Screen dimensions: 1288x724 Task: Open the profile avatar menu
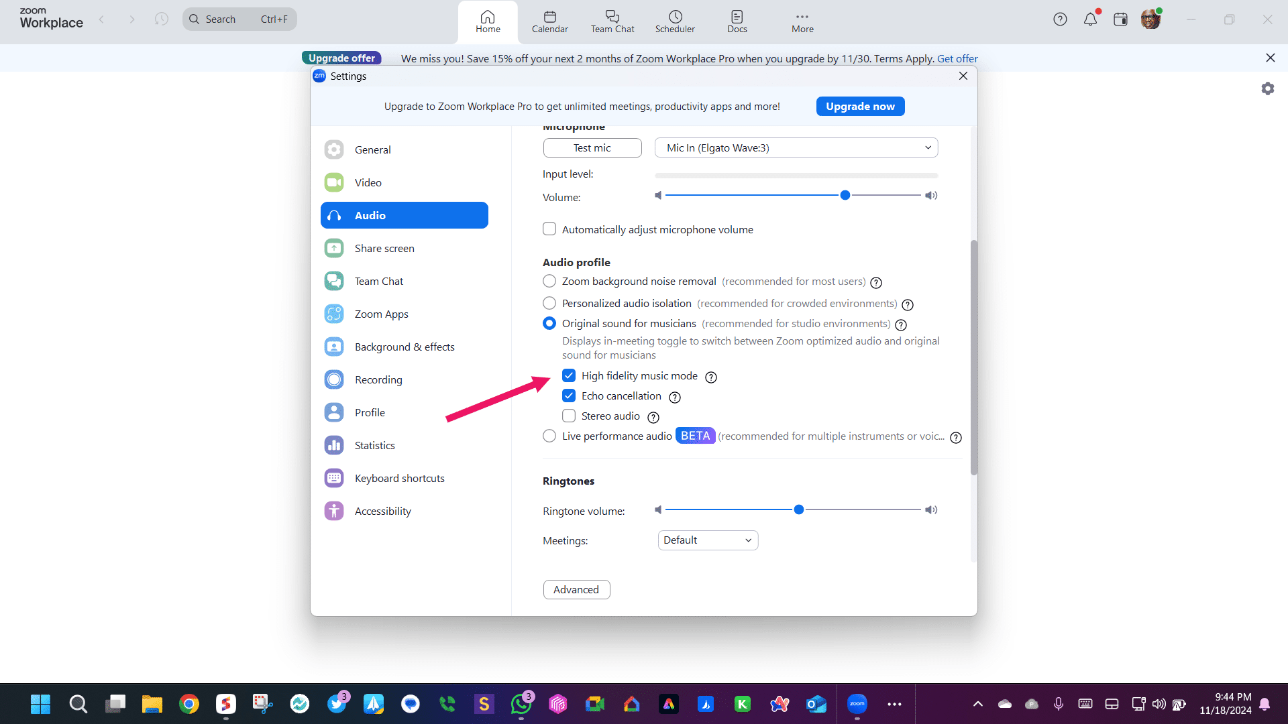point(1150,19)
